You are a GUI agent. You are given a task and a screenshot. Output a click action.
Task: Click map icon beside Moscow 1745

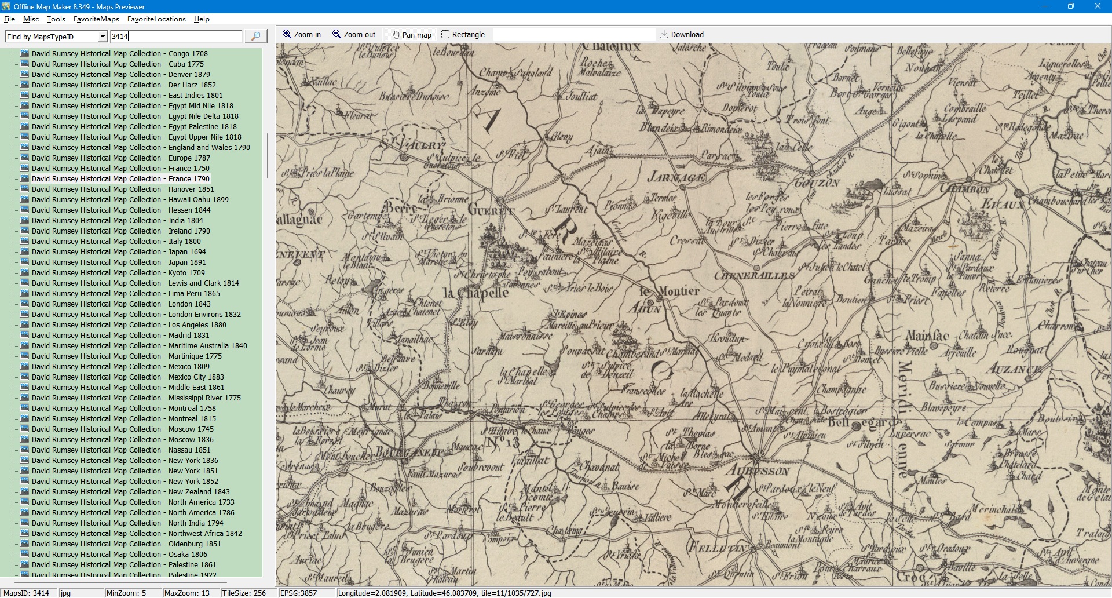coord(24,429)
